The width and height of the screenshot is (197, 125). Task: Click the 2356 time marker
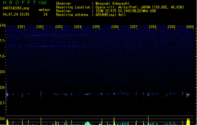pyautogui.click(x=115, y=27)
